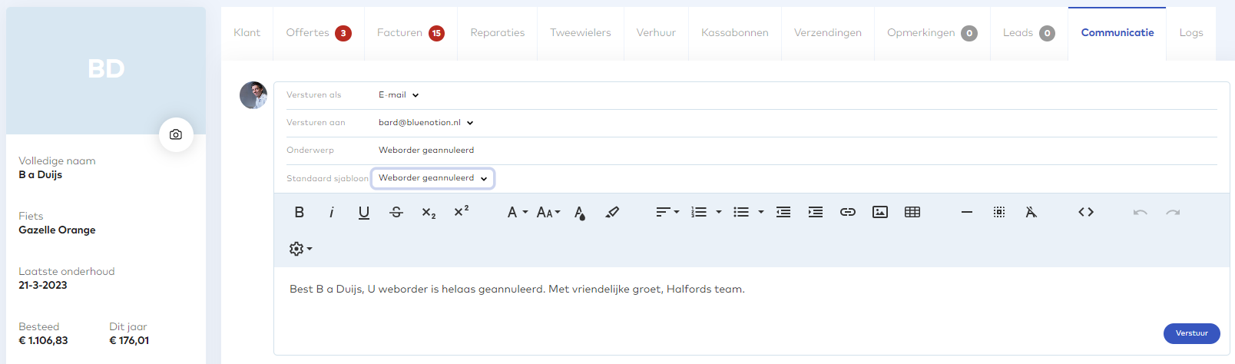Screen dimensions: 1235x364
Task: Expand the Versturen als E-mail dropdown
Action: 399,95
